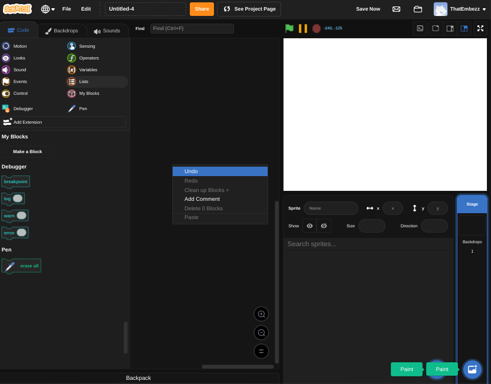Screen dimensions: 491x384
Task: Click the Make a Block button
Action: click(x=27, y=151)
